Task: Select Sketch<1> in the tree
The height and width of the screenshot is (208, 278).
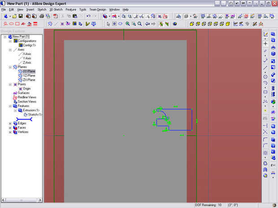Action: [x=35, y=115]
